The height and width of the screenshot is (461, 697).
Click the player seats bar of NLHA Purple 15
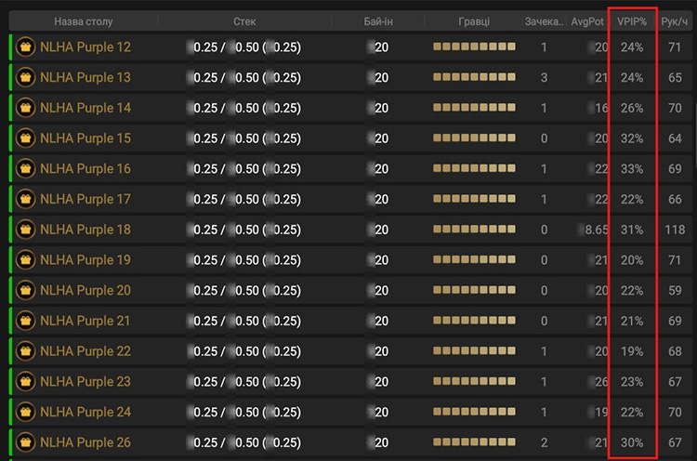click(474, 138)
